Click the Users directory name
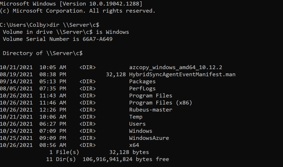 coord(137,124)
